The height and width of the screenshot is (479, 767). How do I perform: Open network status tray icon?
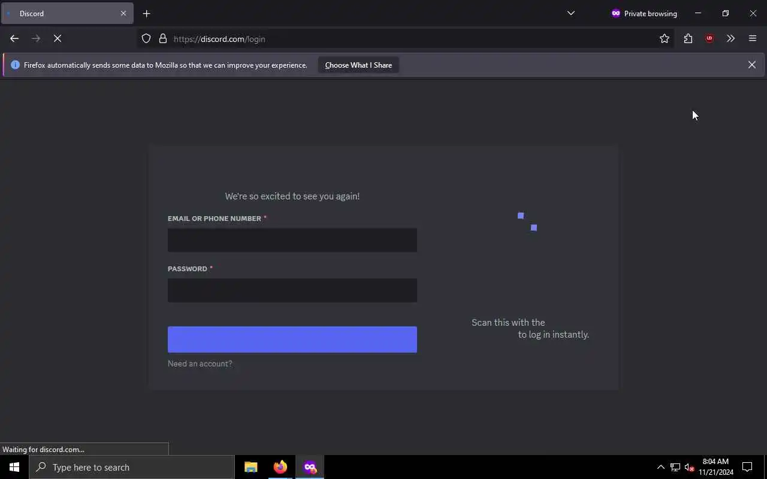(x=675, y=467)
